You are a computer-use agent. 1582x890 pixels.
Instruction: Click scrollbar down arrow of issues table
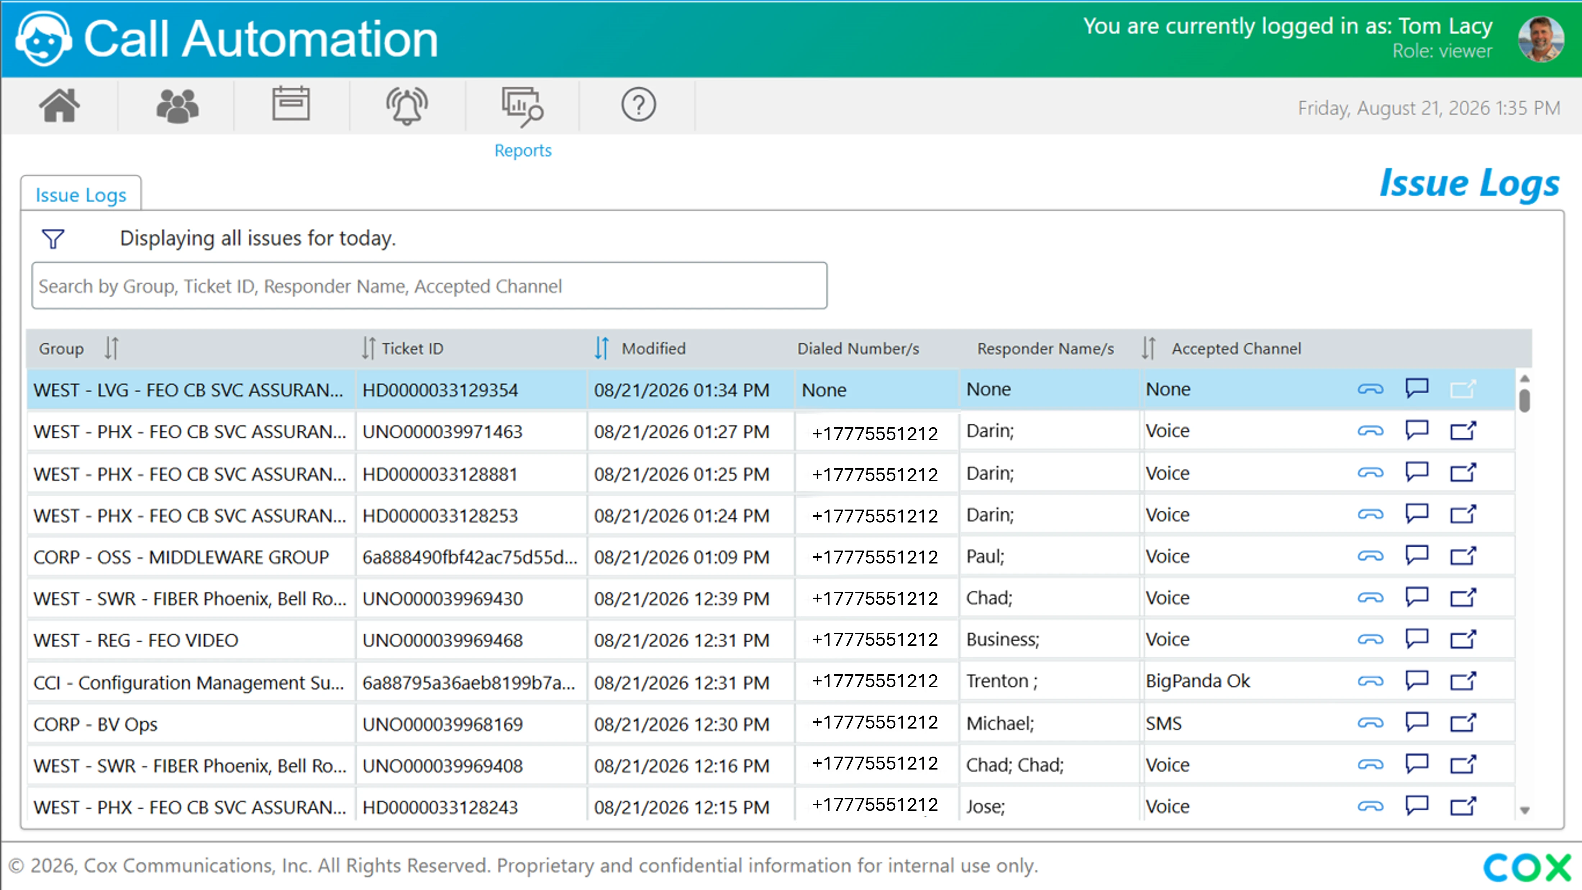point(1525,810)
